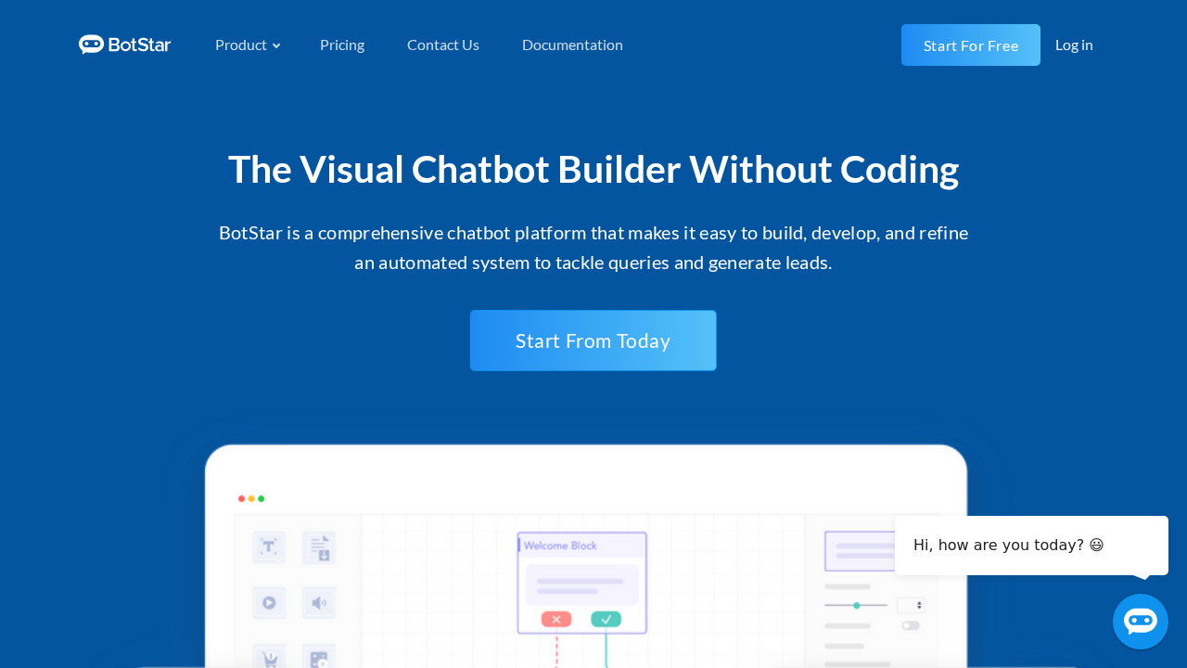1187x668 pixels.
Task: Expand the Product dropdown menu
Action: [x=241, y=45]
